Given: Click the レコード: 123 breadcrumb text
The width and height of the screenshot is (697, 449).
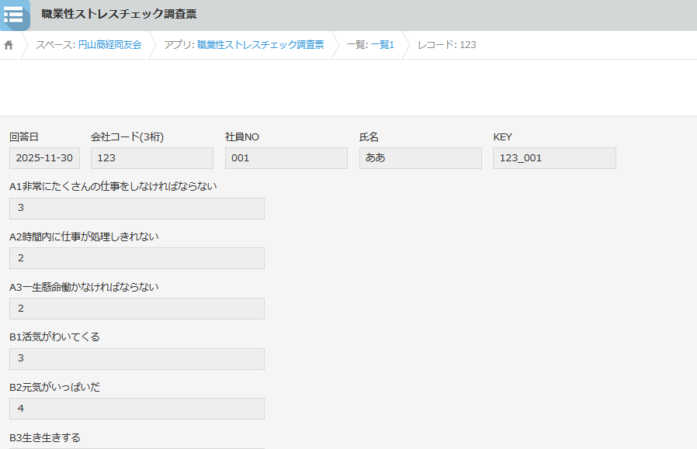Looking at the screenshot, I should pyautogui.click(x=446, y=45).
